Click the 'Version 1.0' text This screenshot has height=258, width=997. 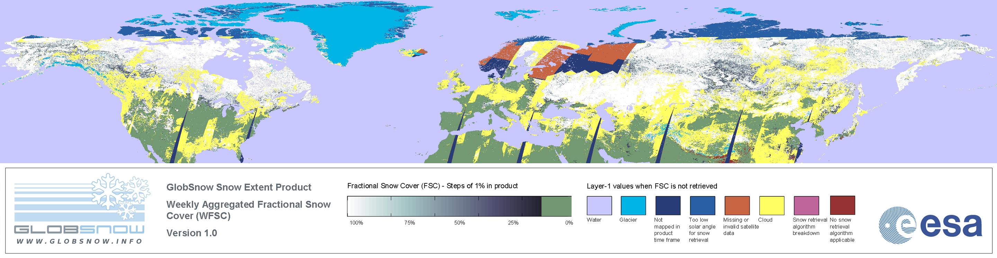[191, 233]
